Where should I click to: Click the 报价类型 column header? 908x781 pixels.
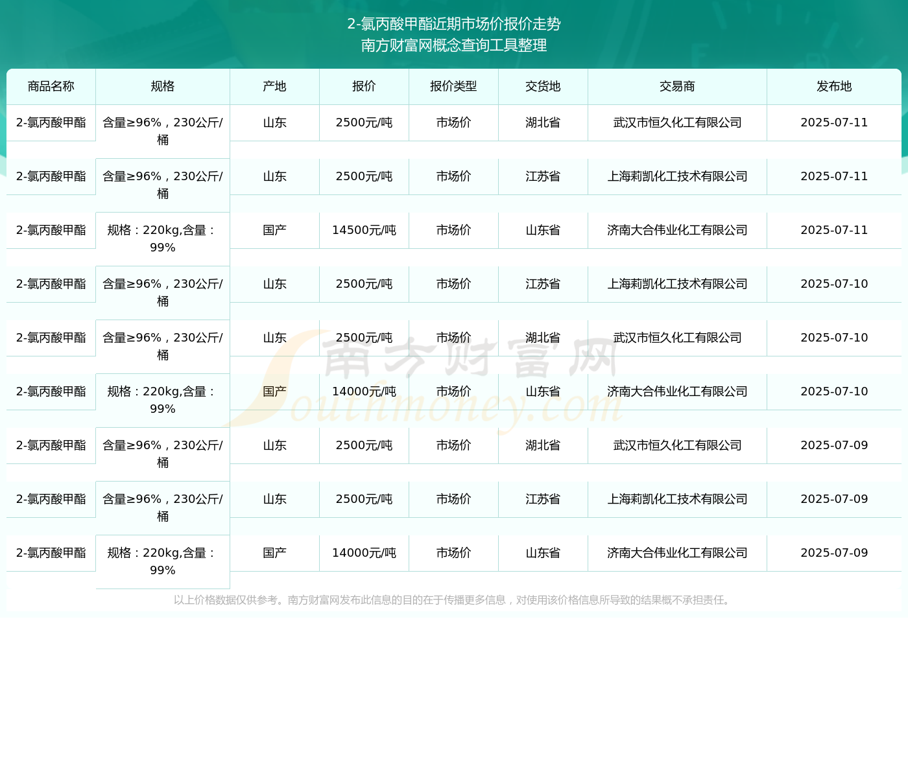[x=453, y=86]
